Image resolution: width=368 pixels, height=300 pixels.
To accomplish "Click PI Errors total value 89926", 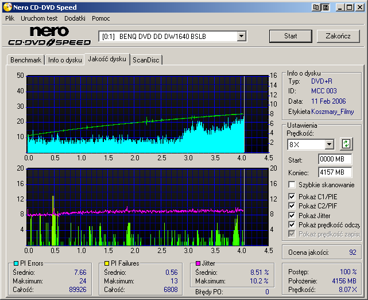I will 78,290.
